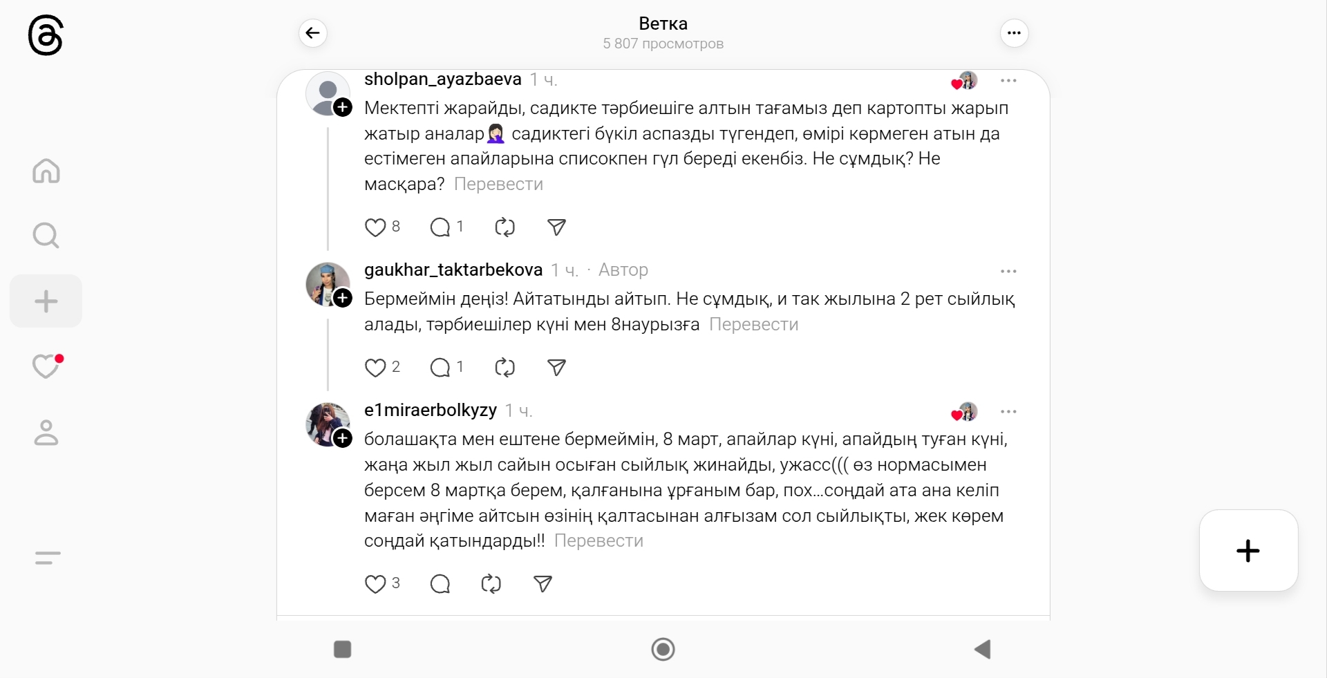The image size is (1327, 678).
Task: Tap the floating new thread plus button
Action: click(x=1248, y=551)
